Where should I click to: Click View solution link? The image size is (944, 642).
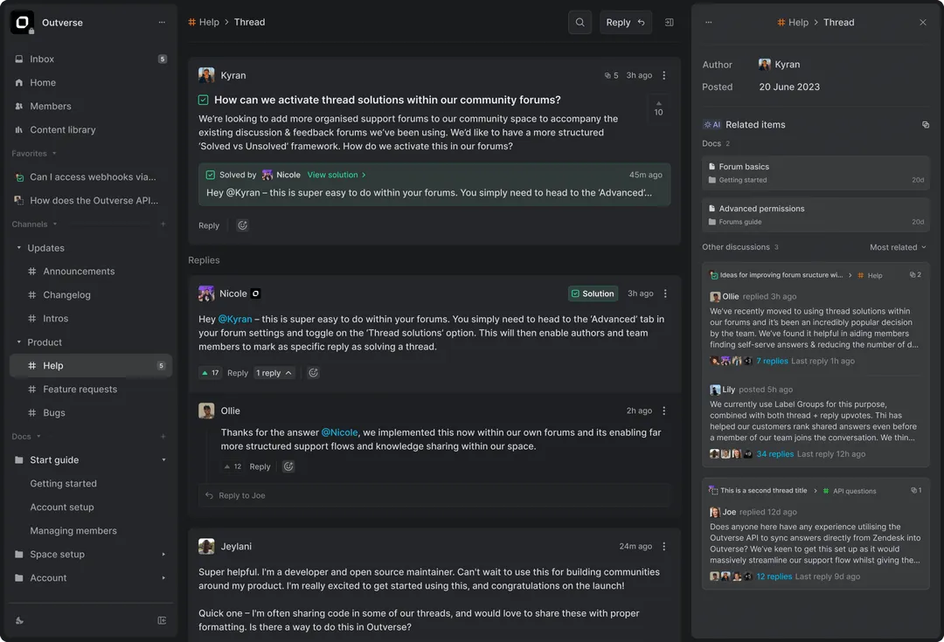tap(337, 175)
